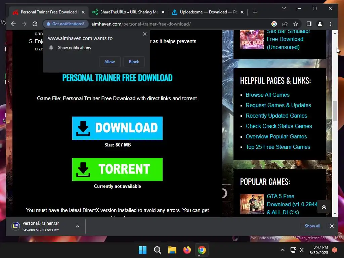Open Check Crack Status Games link

(278, 126)
